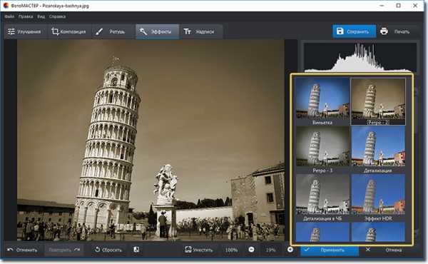
Task: Click the Undo arrow icon
Action: click(10, 250)
